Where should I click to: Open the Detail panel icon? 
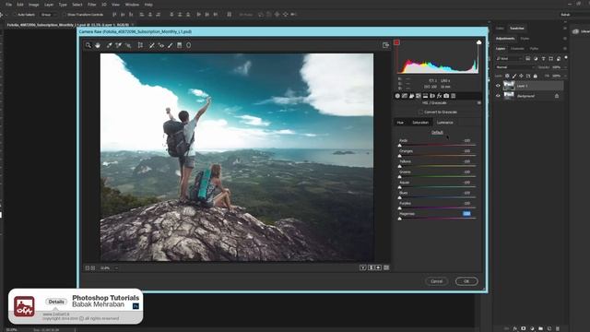[x=411, y=96]
